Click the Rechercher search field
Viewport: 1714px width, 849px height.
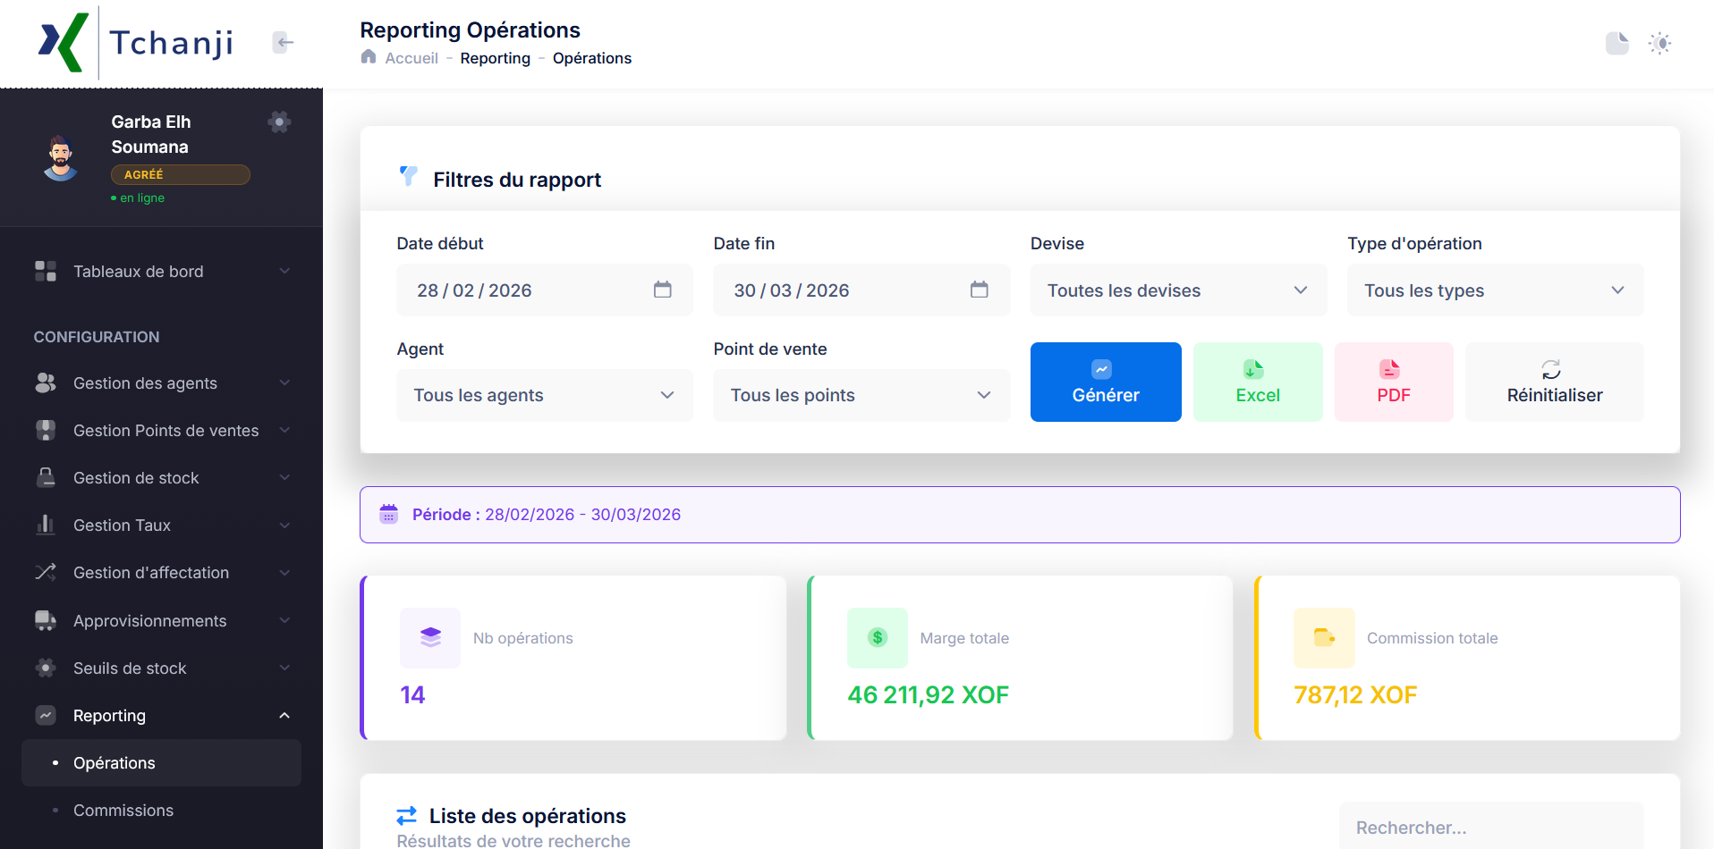[1489, 828]
